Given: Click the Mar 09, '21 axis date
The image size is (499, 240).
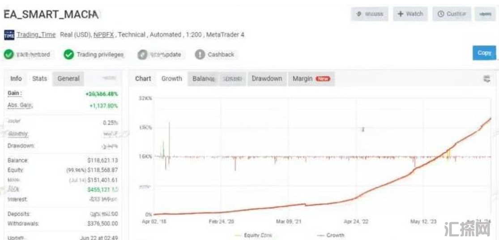Looking at the screenshot, I should click(289, 222).
